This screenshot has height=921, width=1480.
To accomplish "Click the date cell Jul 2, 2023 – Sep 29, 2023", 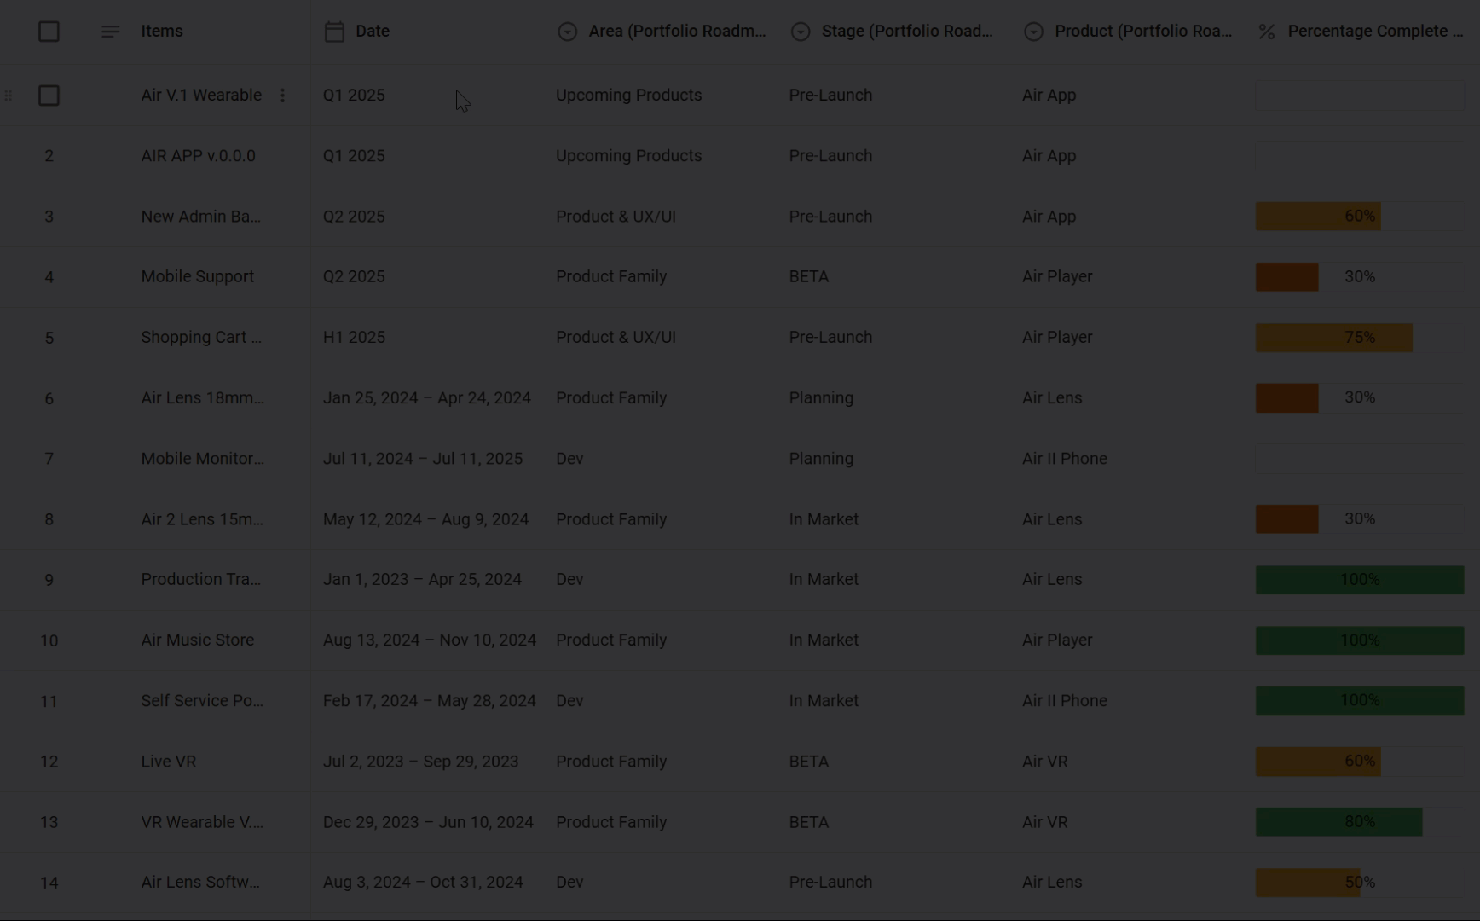I will coord(420,762).
